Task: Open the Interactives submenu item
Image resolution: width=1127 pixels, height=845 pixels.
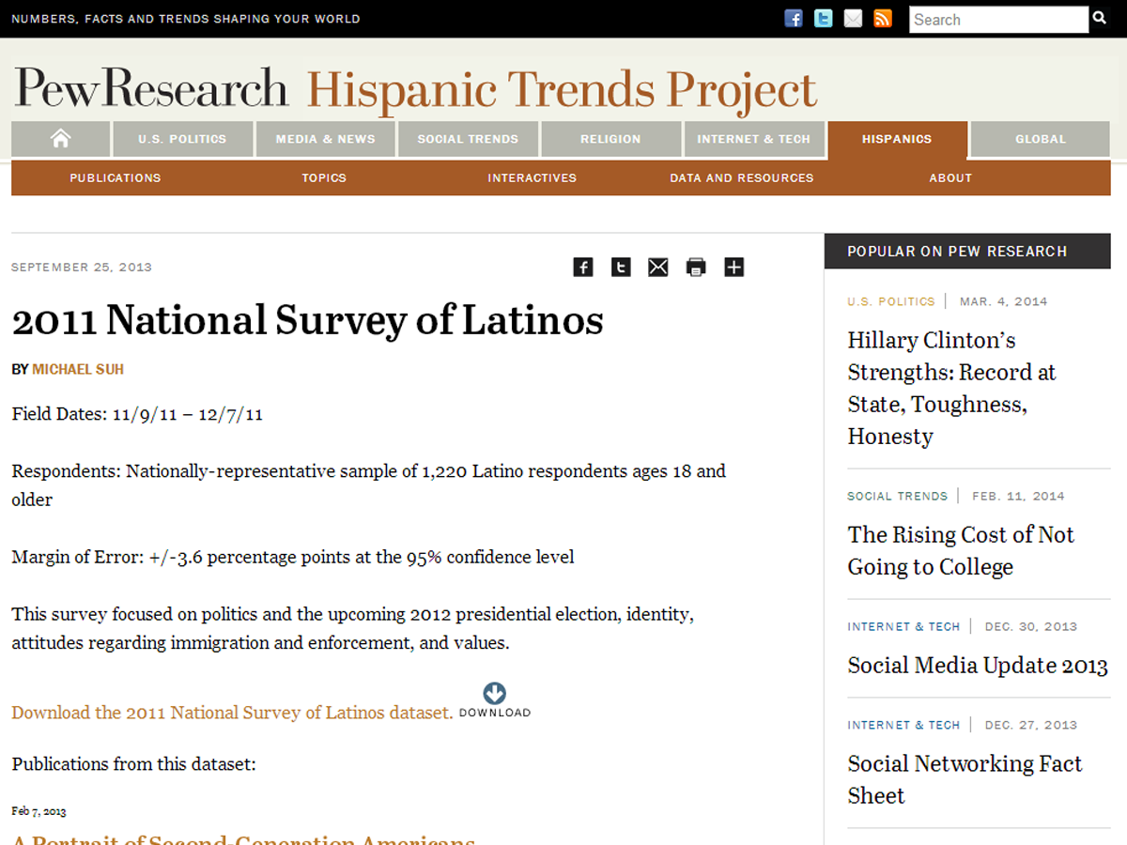Action: [533, 177]
